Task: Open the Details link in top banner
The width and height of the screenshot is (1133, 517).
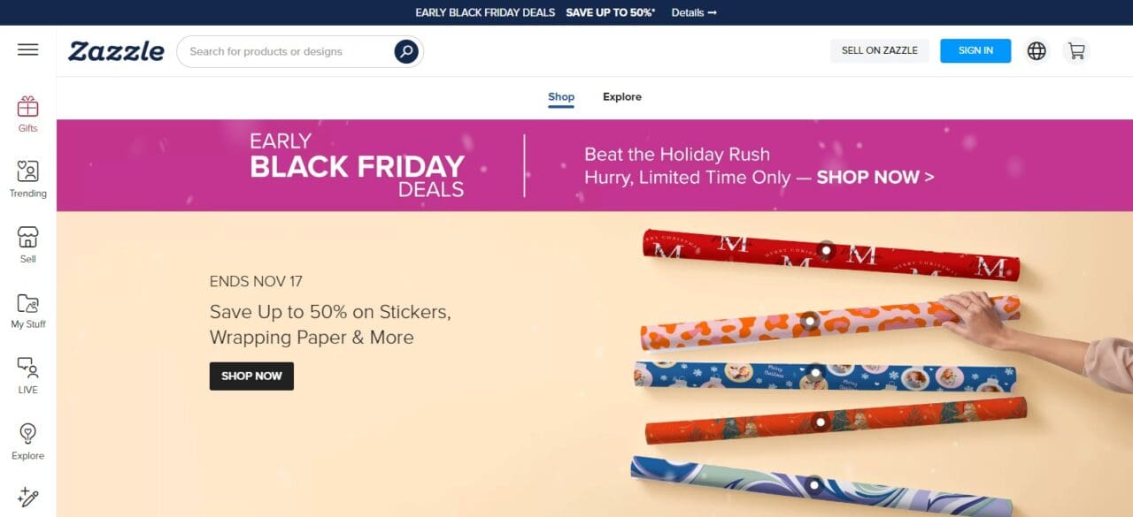Action: (694, 12)
